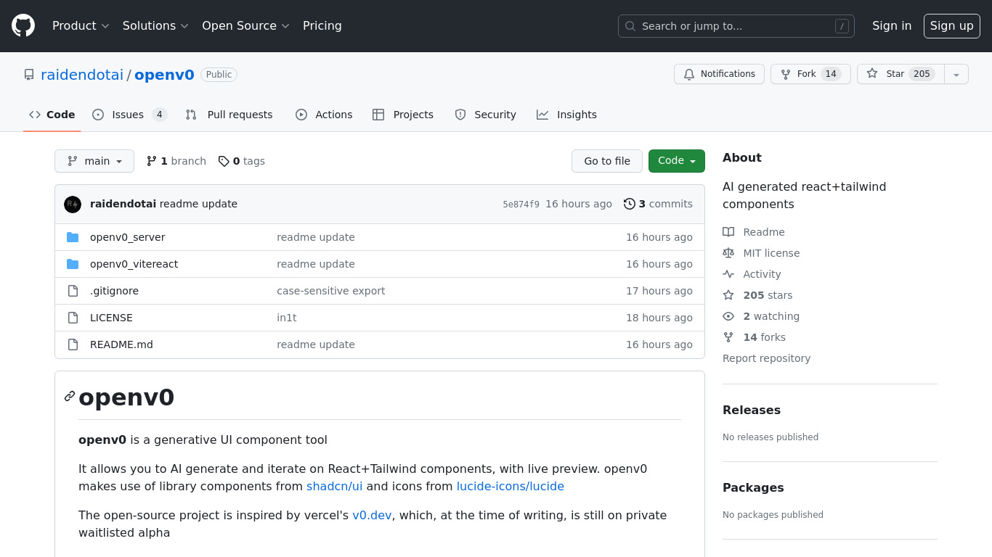Viewport: 992px width, 557px height.
Task: Click the branch icon next to 1 branch
Action: tap(152, 161)
